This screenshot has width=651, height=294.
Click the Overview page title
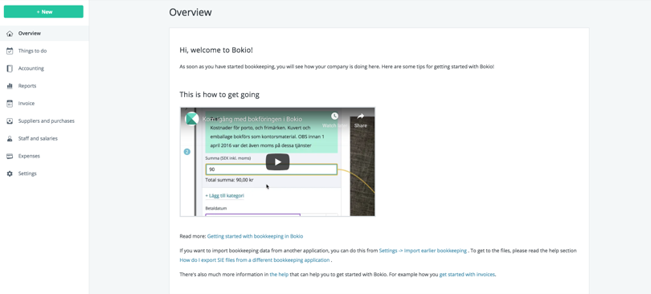pyautogui.click(x=190, y=12)
